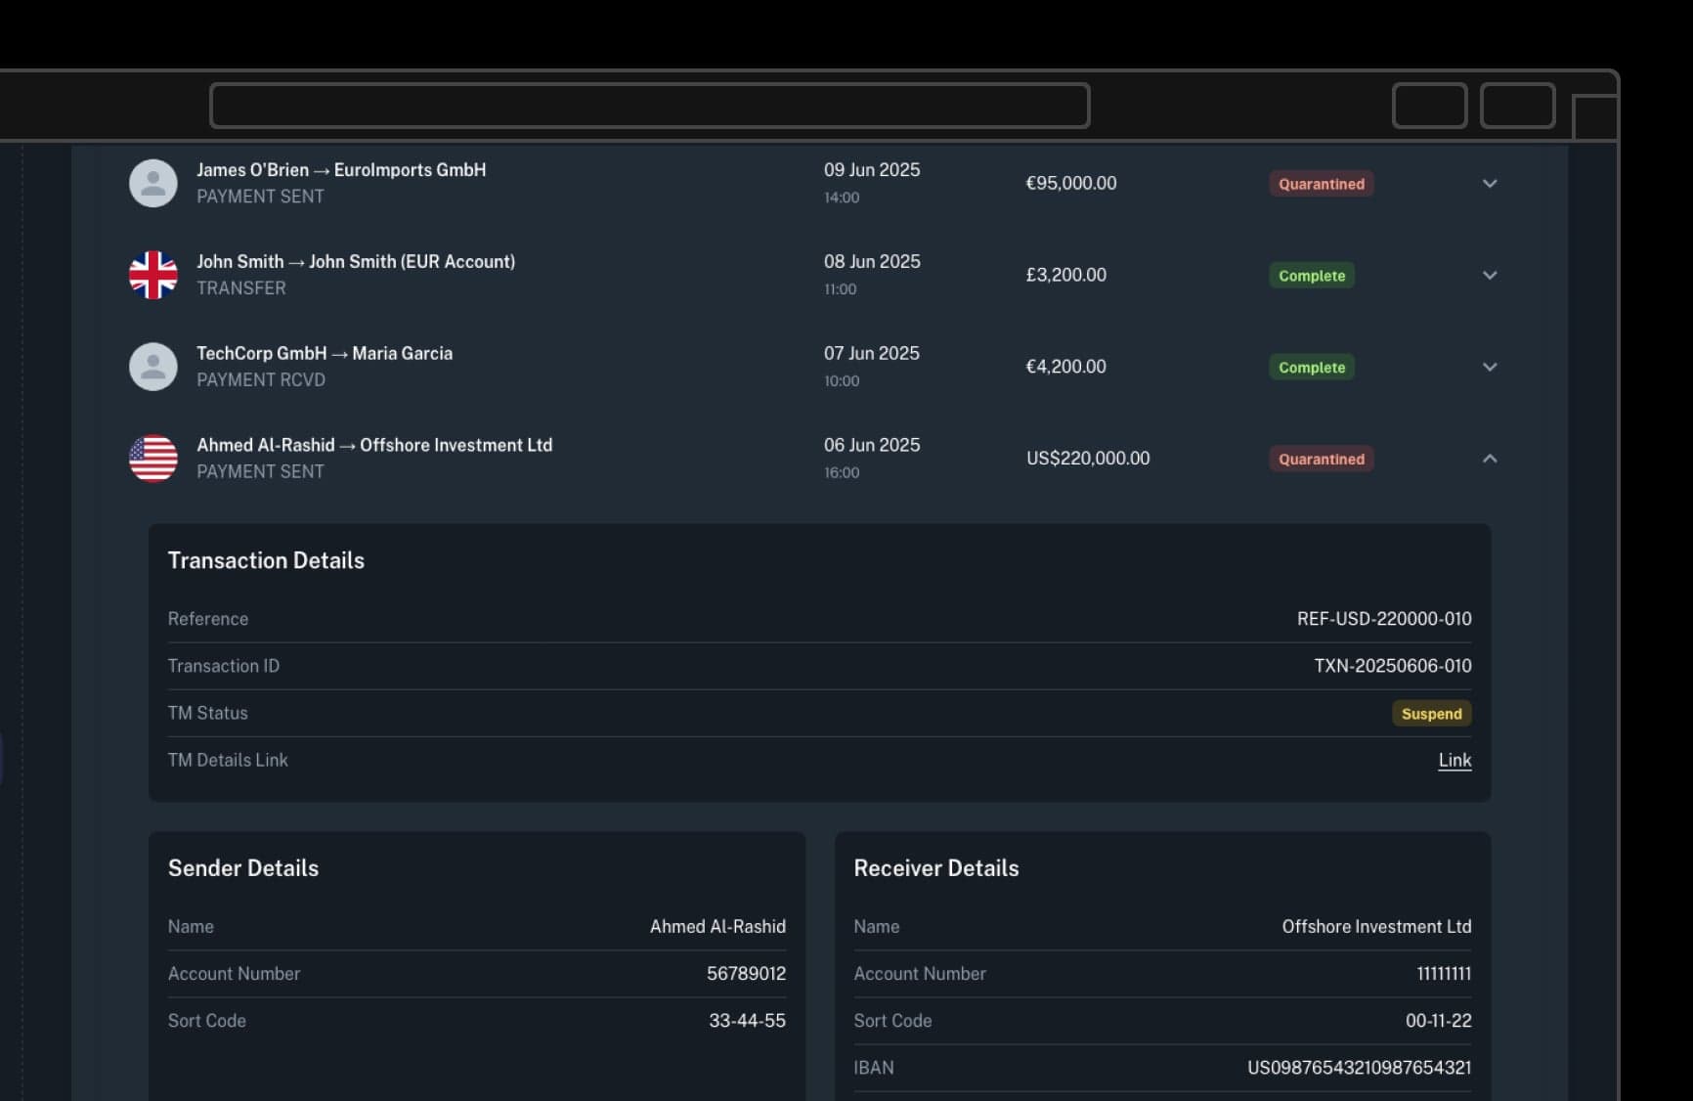Click the UK flag icon for John Smith
The image size is (1693, 1101).
pos(153,275)
